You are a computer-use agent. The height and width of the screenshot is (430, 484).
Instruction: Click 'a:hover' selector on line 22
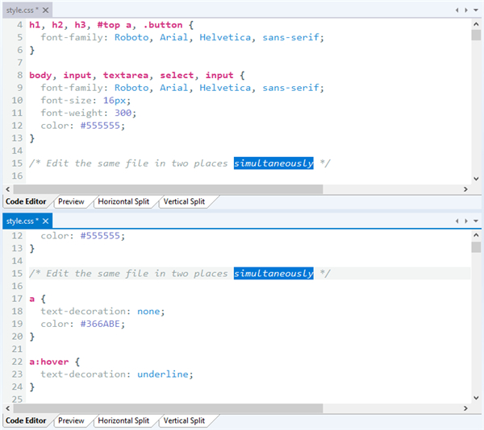coord(49,362)
